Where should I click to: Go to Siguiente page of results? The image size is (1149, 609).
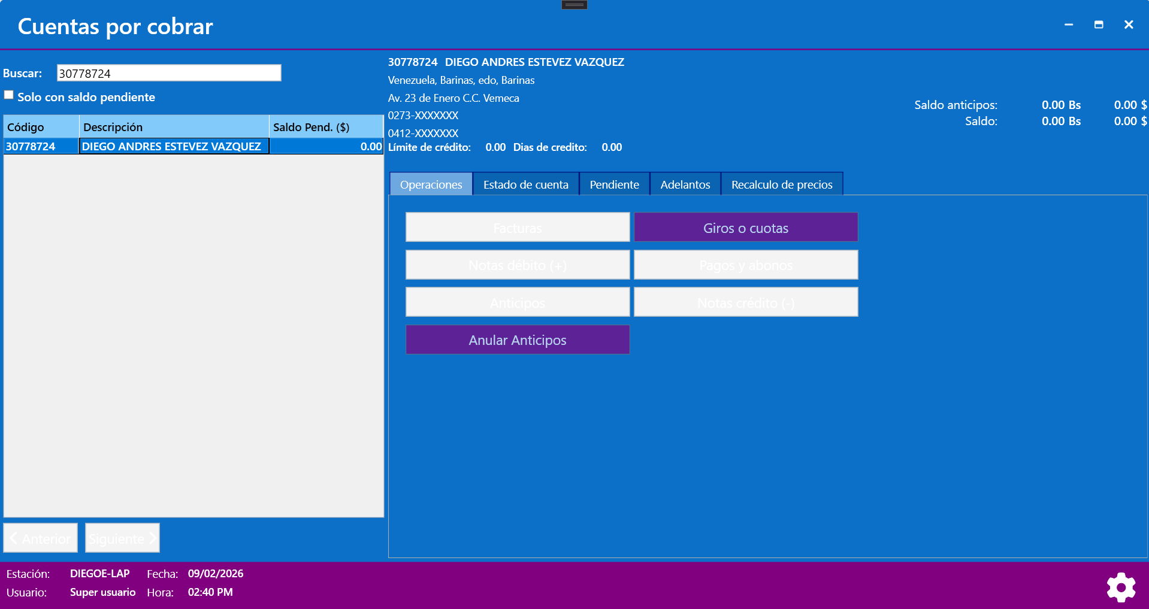(x=122, y=538)
